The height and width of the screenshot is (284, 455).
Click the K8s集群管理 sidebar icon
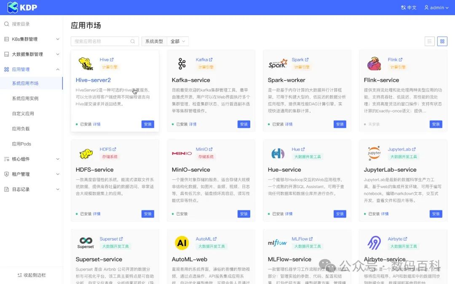pyautogui.click(x=6, y=39)
